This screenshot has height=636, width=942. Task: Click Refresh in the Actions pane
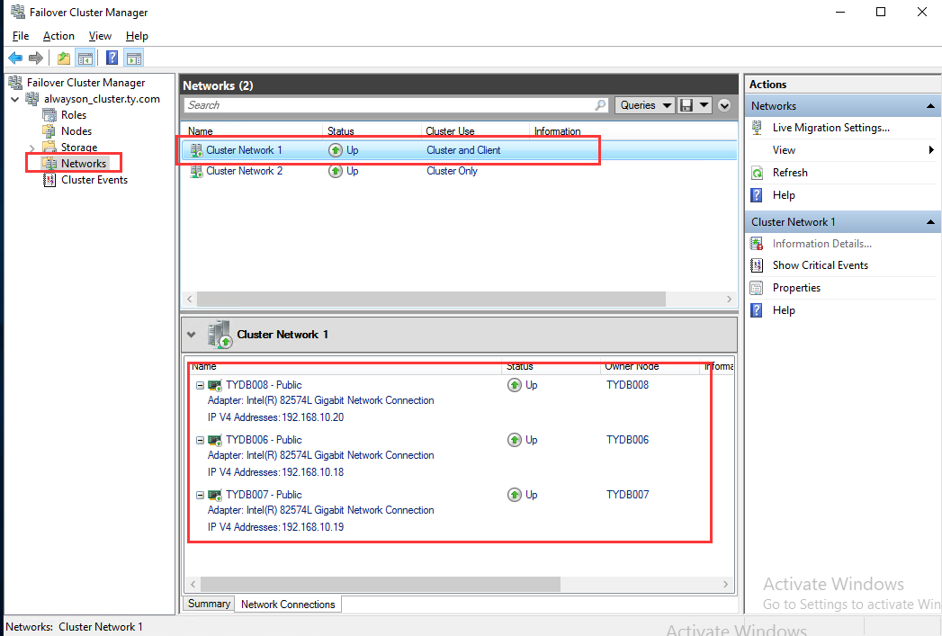coord(790,173)
